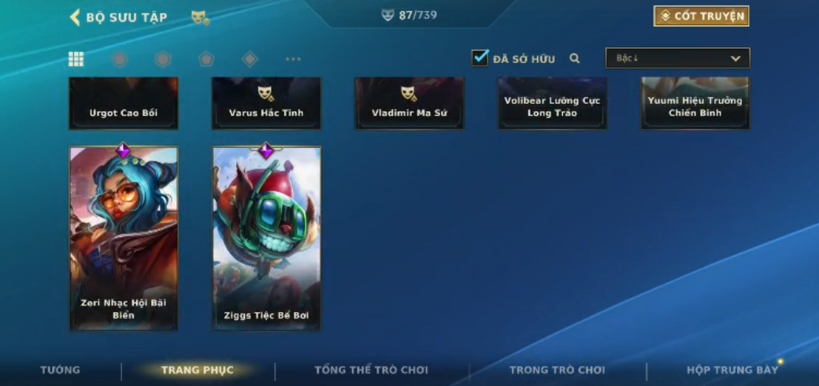This screenshot has width=819, height=386.
Task: Open the golden mask icon beside Bộ Sưu Tập
Action: point(200,18)
